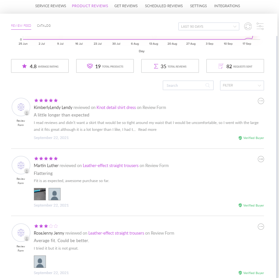This screenshot has width=279, height=278.
Task: Click review title 'A little longer than expected'
Action: (x=62, y=115)
